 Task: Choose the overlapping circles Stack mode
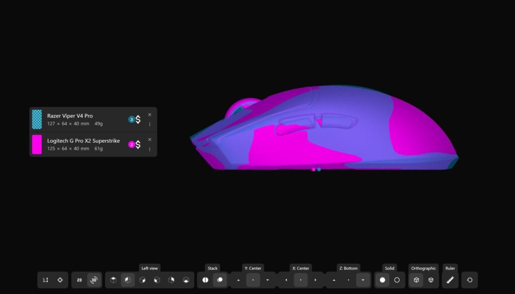pos(220,280)
